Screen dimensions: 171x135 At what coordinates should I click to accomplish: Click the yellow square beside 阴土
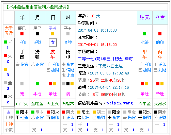pyautogui.click(x=94, y=112)
